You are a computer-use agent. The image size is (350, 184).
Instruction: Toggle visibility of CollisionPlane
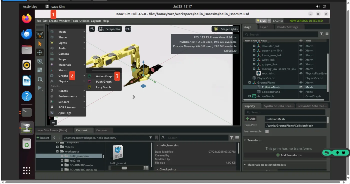point(301,92)
